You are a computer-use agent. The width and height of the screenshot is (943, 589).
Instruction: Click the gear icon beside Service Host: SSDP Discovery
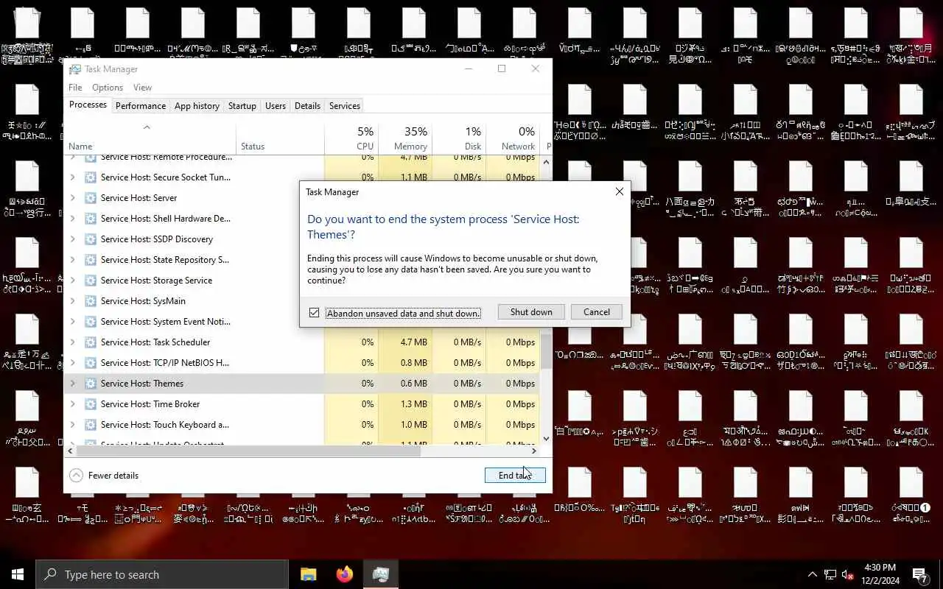click(x=91, y=239)
